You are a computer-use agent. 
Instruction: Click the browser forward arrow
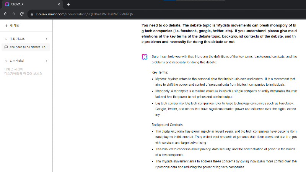point(13,14)
